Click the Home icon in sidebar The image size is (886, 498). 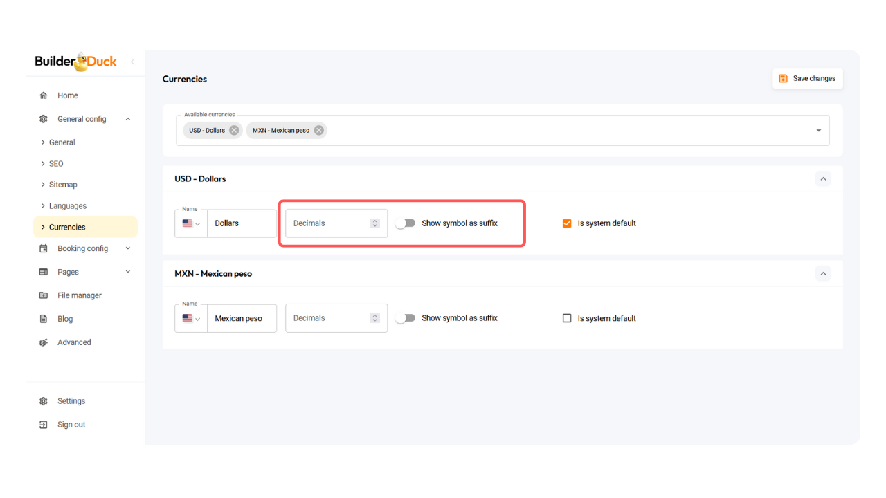pyautogui.click(x=44, y=95)
